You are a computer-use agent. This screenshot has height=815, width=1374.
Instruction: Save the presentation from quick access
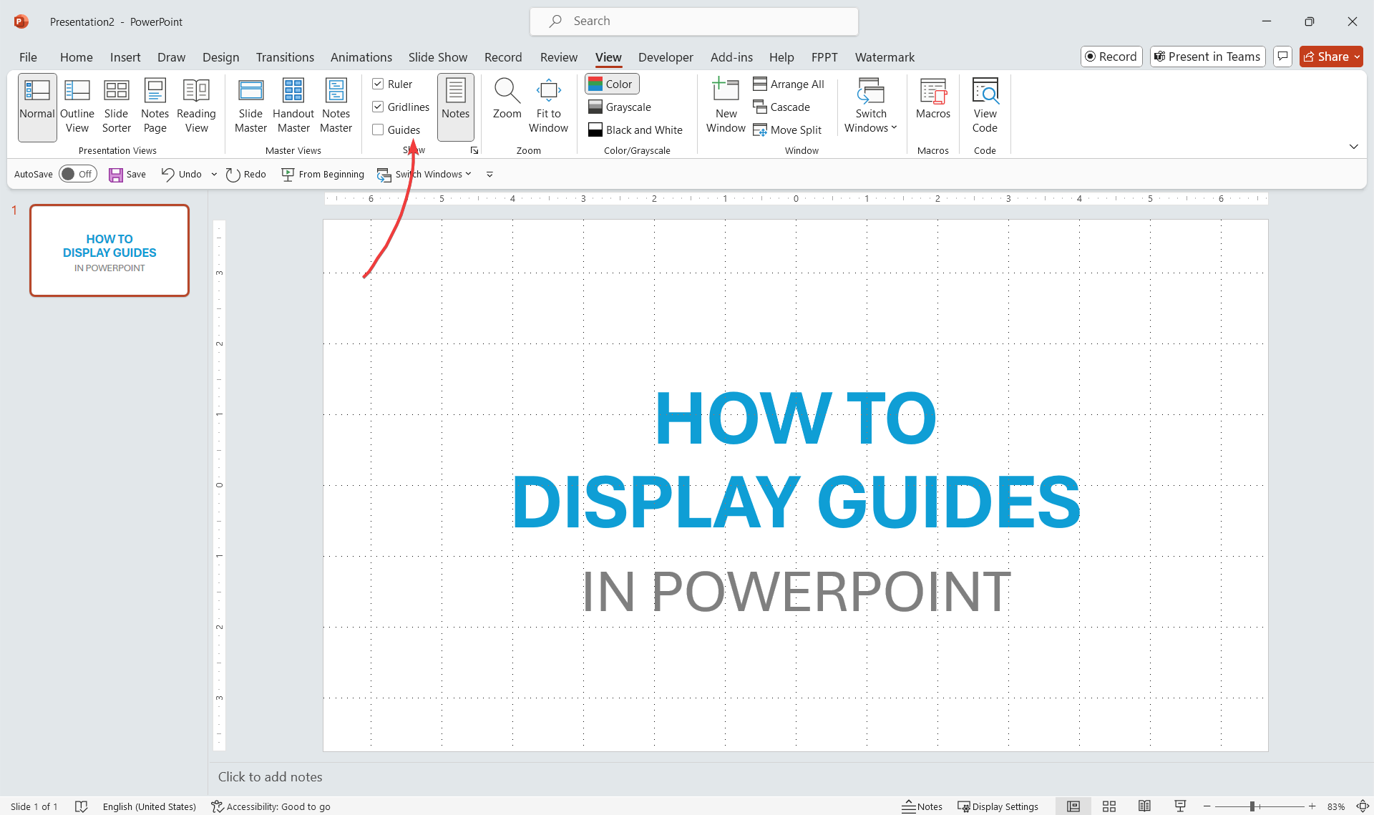point(127,174)
